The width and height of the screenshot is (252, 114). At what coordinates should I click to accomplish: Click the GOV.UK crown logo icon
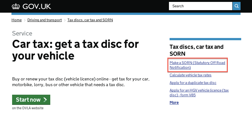pos(16,6)
